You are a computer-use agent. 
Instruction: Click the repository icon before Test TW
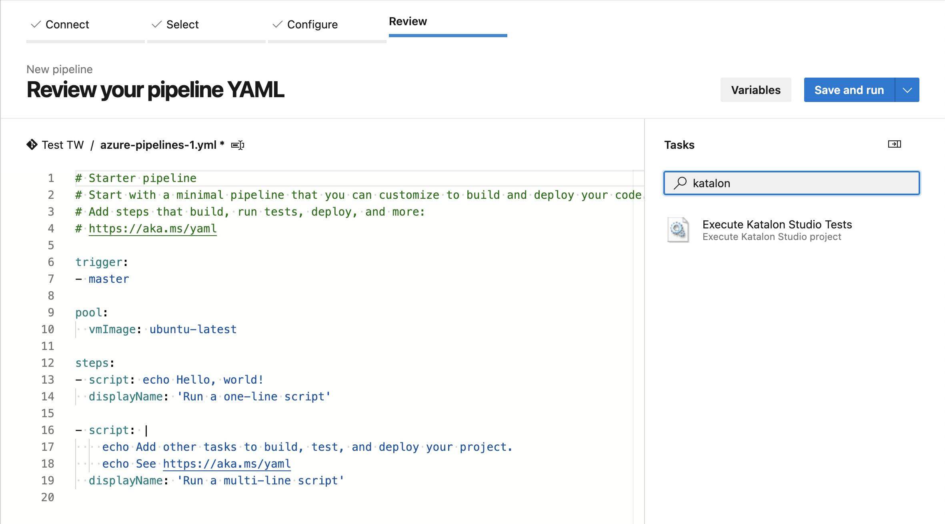click(x=32, y=145)
